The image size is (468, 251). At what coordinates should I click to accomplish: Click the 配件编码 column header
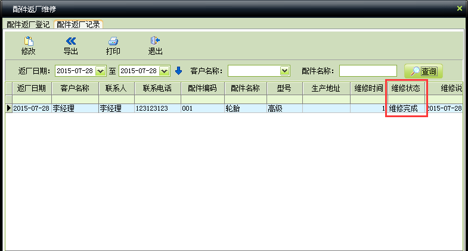[x=203, y=89]
